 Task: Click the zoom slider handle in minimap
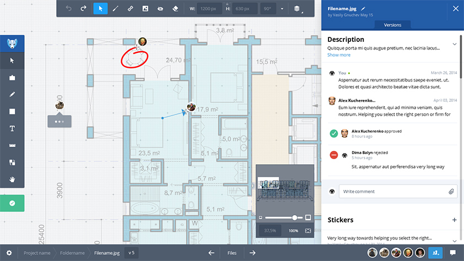295,218
